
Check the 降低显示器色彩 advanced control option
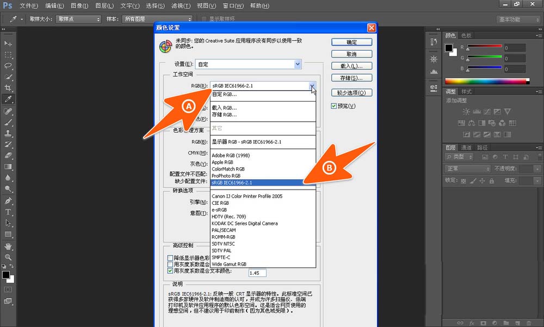point(170,257)
